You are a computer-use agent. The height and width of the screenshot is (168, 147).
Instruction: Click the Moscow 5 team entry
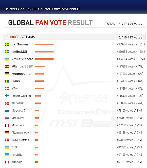pos(19,110)
